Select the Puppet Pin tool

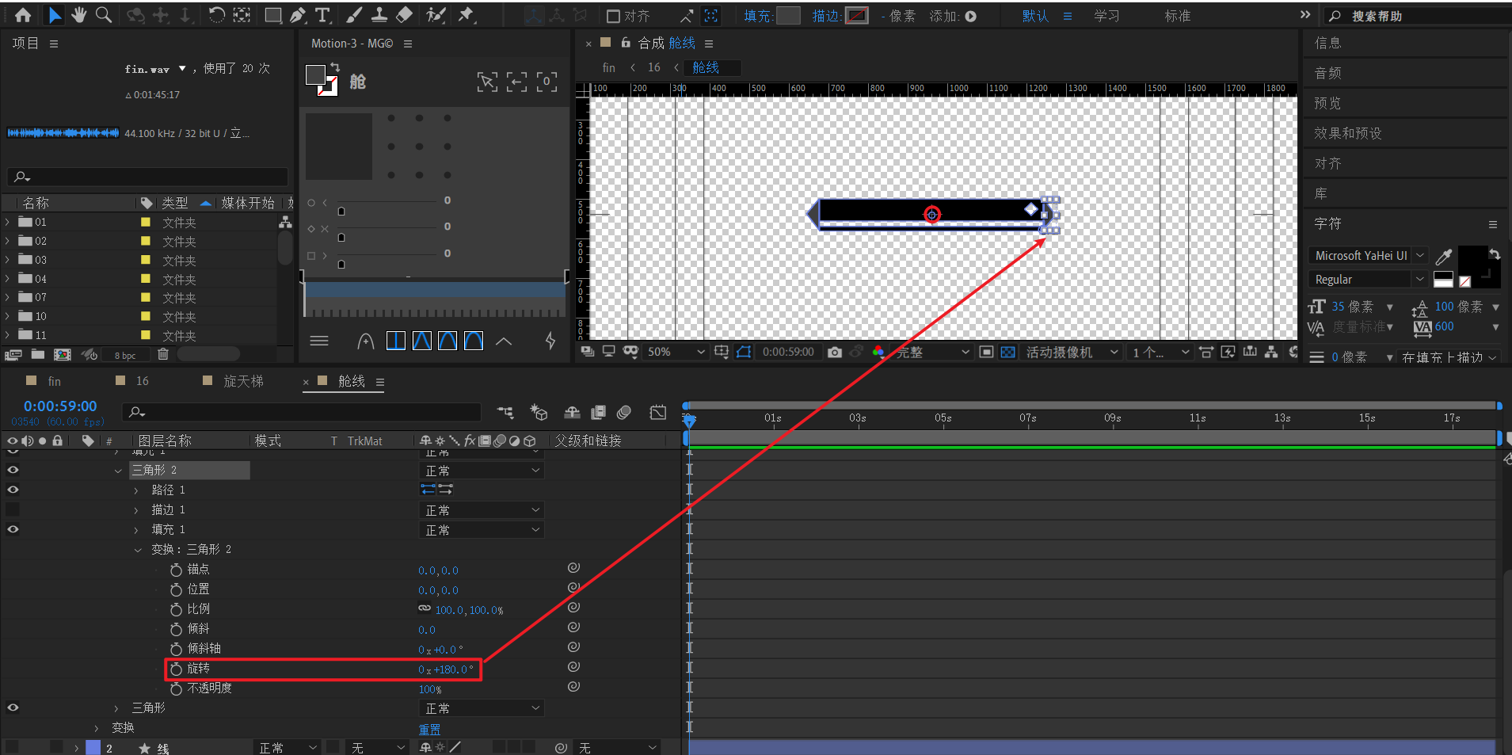point(467,15)
